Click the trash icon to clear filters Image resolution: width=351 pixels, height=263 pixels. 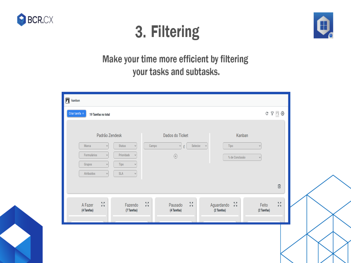click(x=279, y=186)
